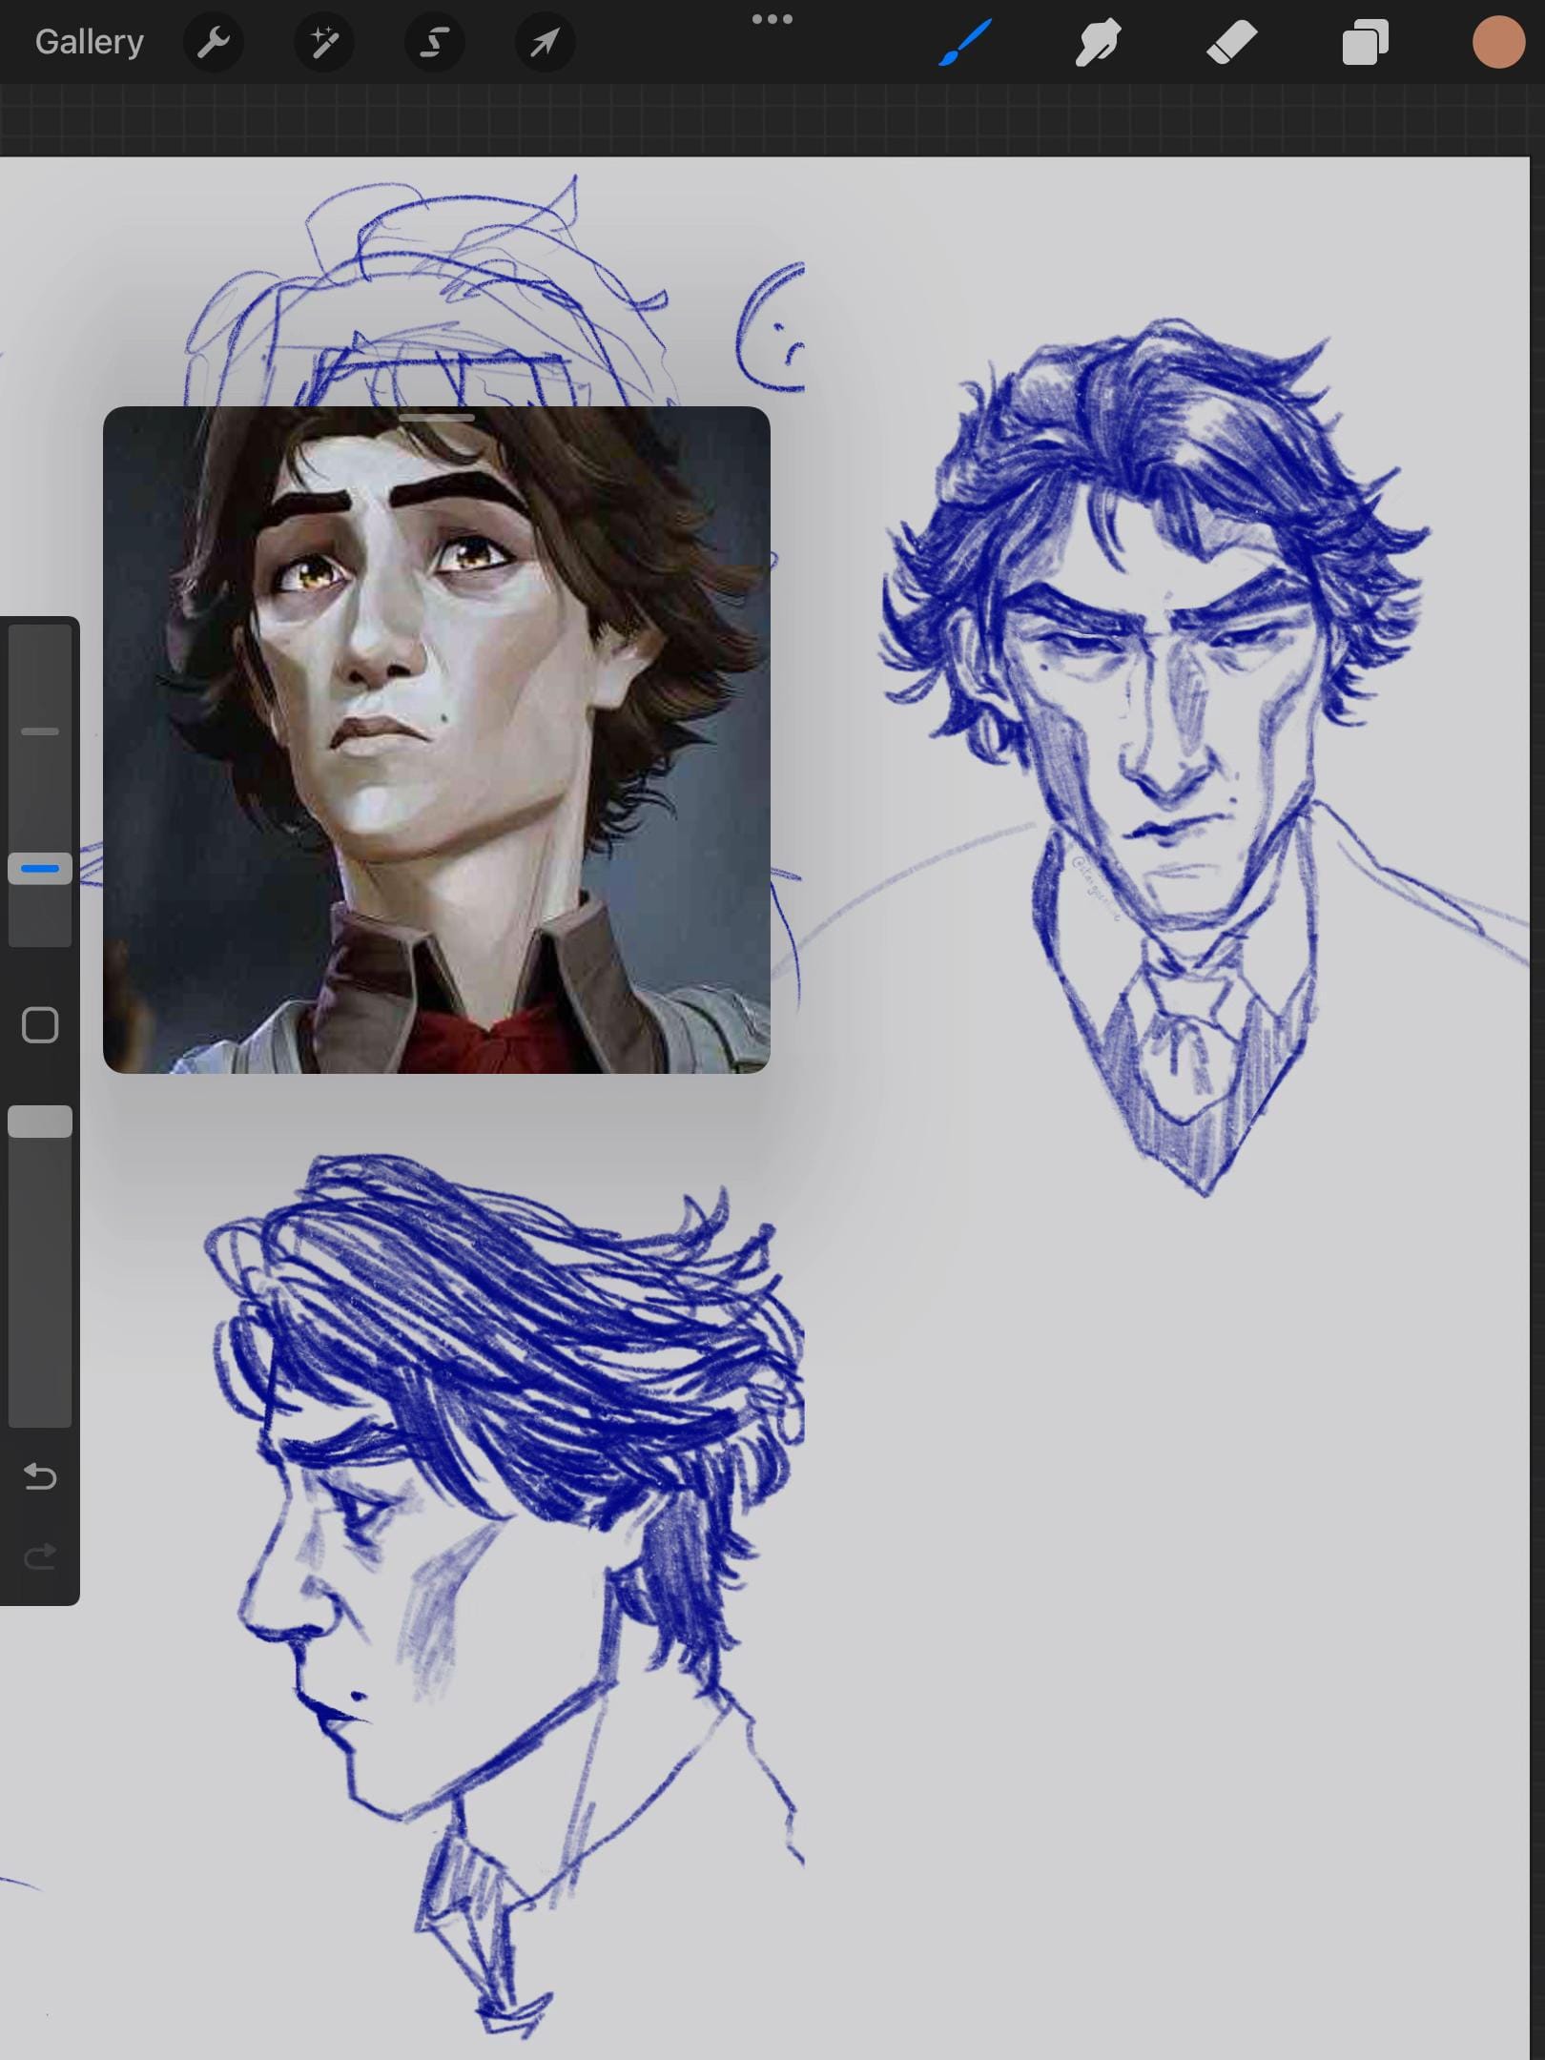The image size is (1545, 2060).
Task: Open the active color picker circle
Action: [1498, 43]
